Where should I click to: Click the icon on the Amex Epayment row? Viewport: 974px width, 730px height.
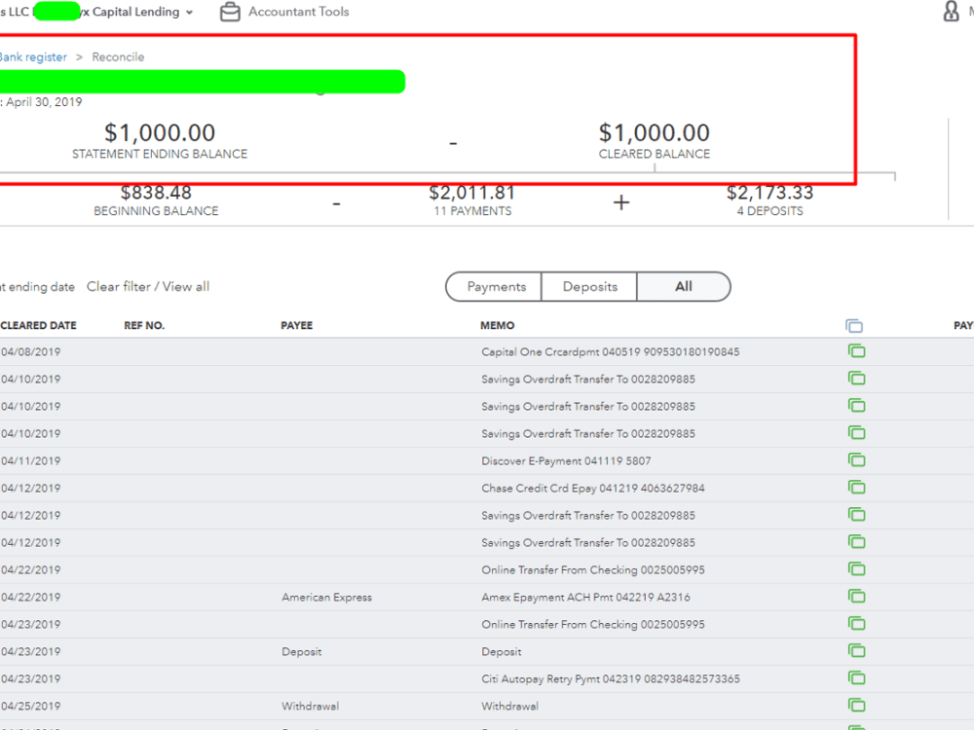pyautogui.click(x=856, y=597)
